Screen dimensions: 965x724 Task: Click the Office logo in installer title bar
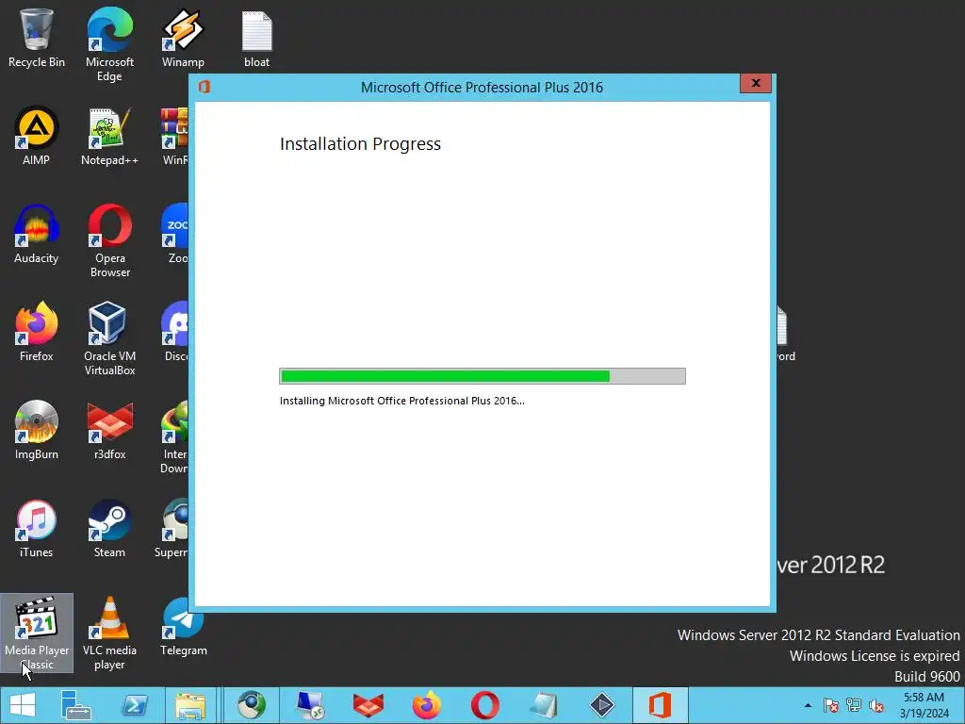click(x=204, y=87)
